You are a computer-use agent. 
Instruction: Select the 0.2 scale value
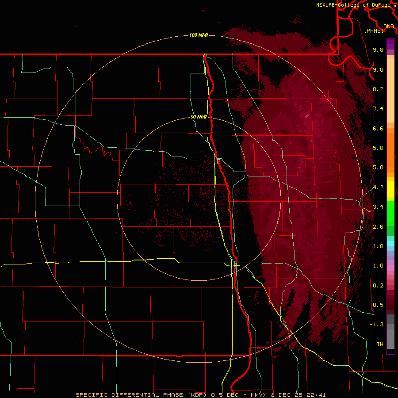pos(378,286)
